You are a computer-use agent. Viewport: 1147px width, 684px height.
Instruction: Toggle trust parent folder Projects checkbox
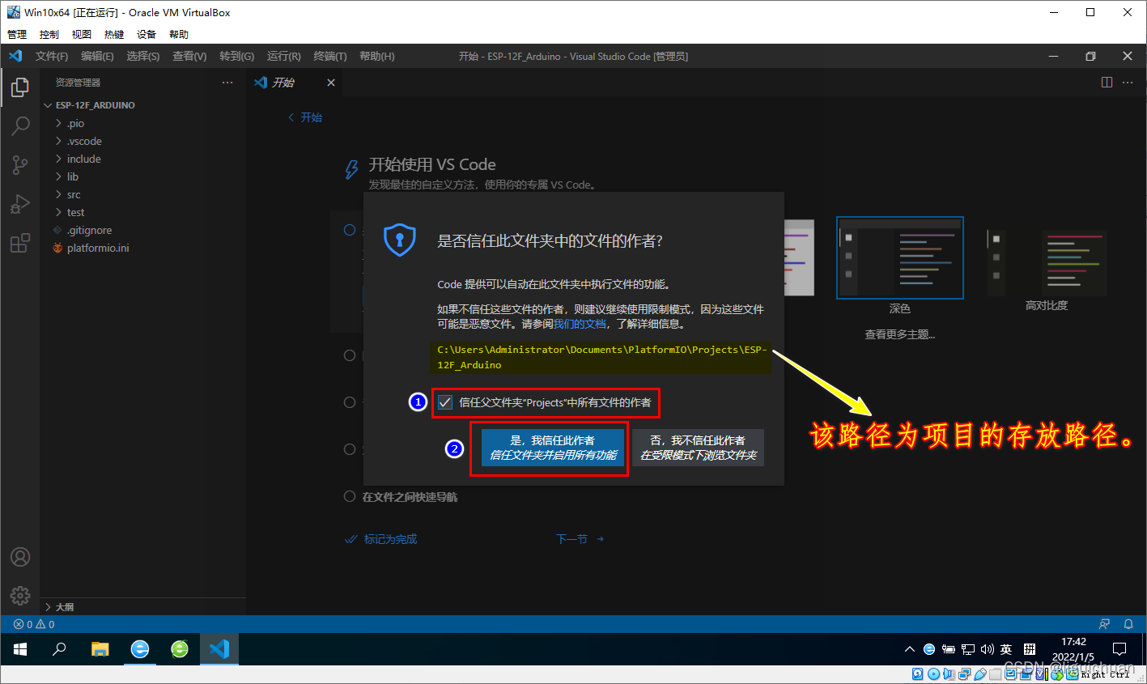444,402
